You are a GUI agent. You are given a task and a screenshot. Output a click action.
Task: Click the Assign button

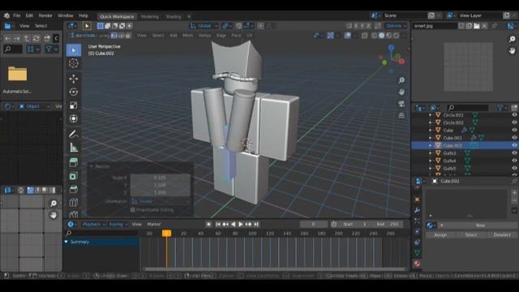[440, 234]
